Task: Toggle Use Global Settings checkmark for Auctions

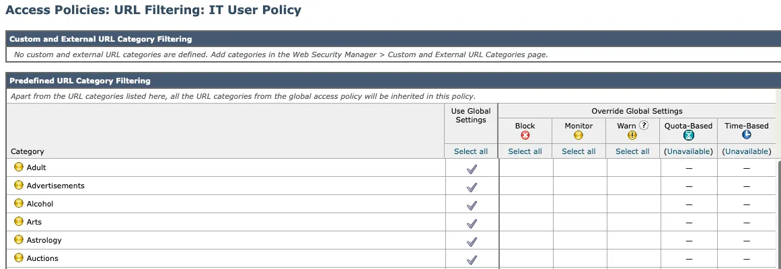Action: [472, 260]
